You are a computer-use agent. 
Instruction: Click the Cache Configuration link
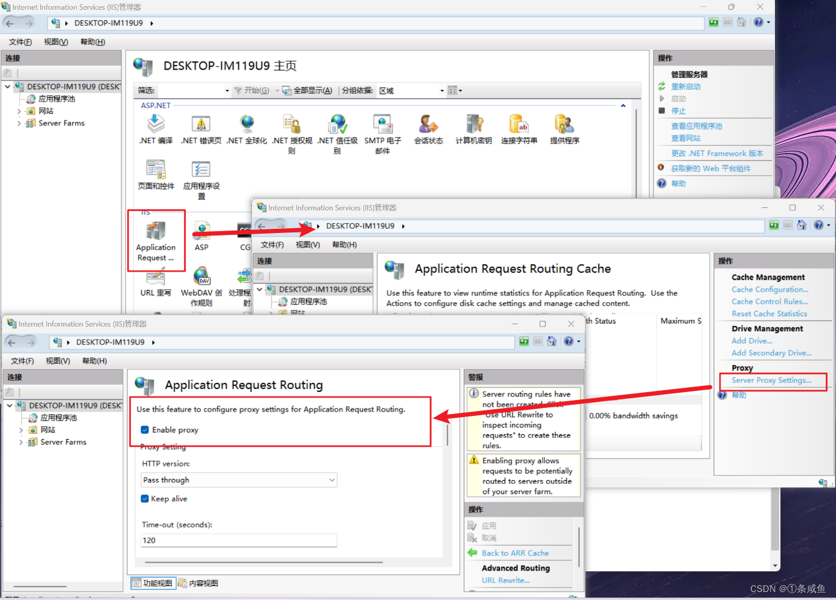(x=769, y=289)
